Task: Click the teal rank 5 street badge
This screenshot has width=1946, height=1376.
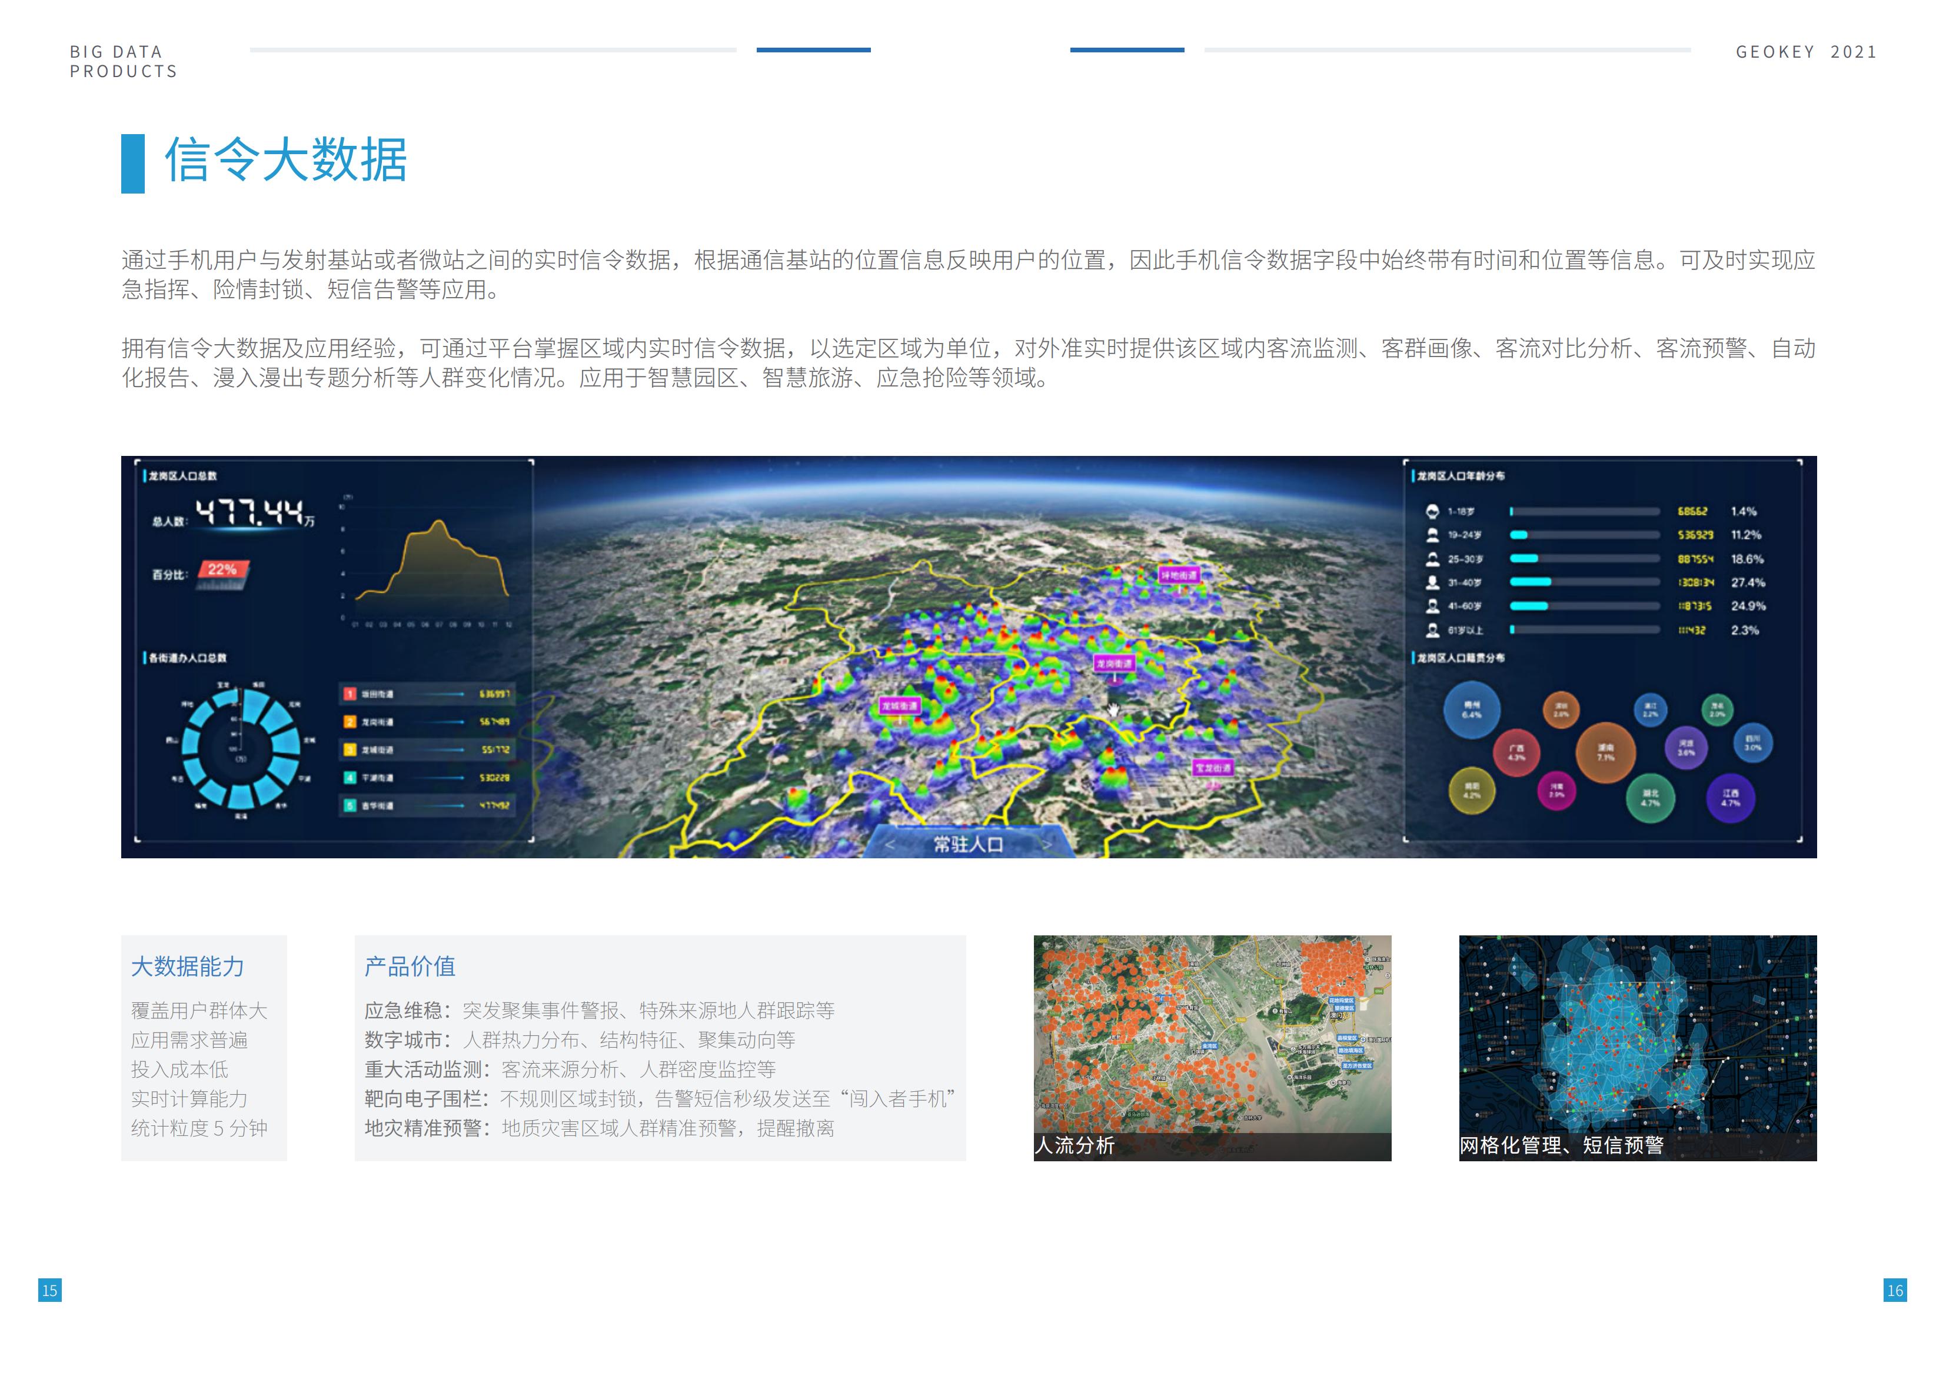Action: pos(350,806)
